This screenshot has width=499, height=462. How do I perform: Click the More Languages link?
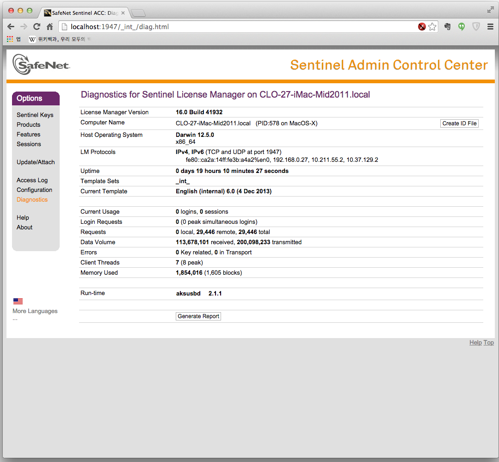tap(35, 311)
